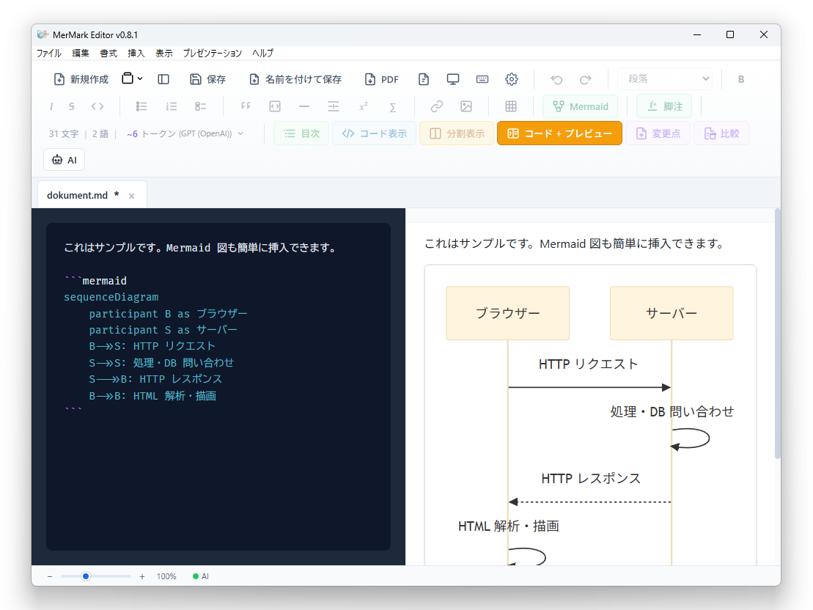Open the 挿入 menu
This screenshot has height=610, width=813.
[136, 53]
